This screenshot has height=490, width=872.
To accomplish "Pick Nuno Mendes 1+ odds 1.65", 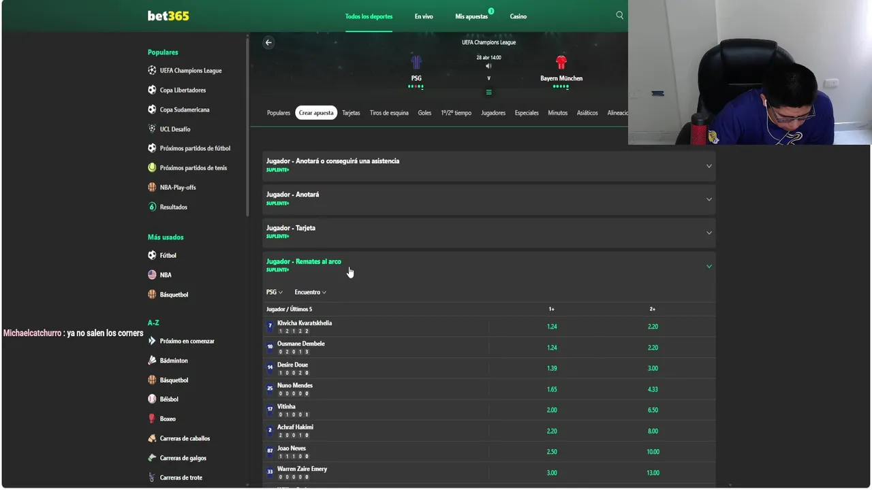I will (x=552, y=389).
